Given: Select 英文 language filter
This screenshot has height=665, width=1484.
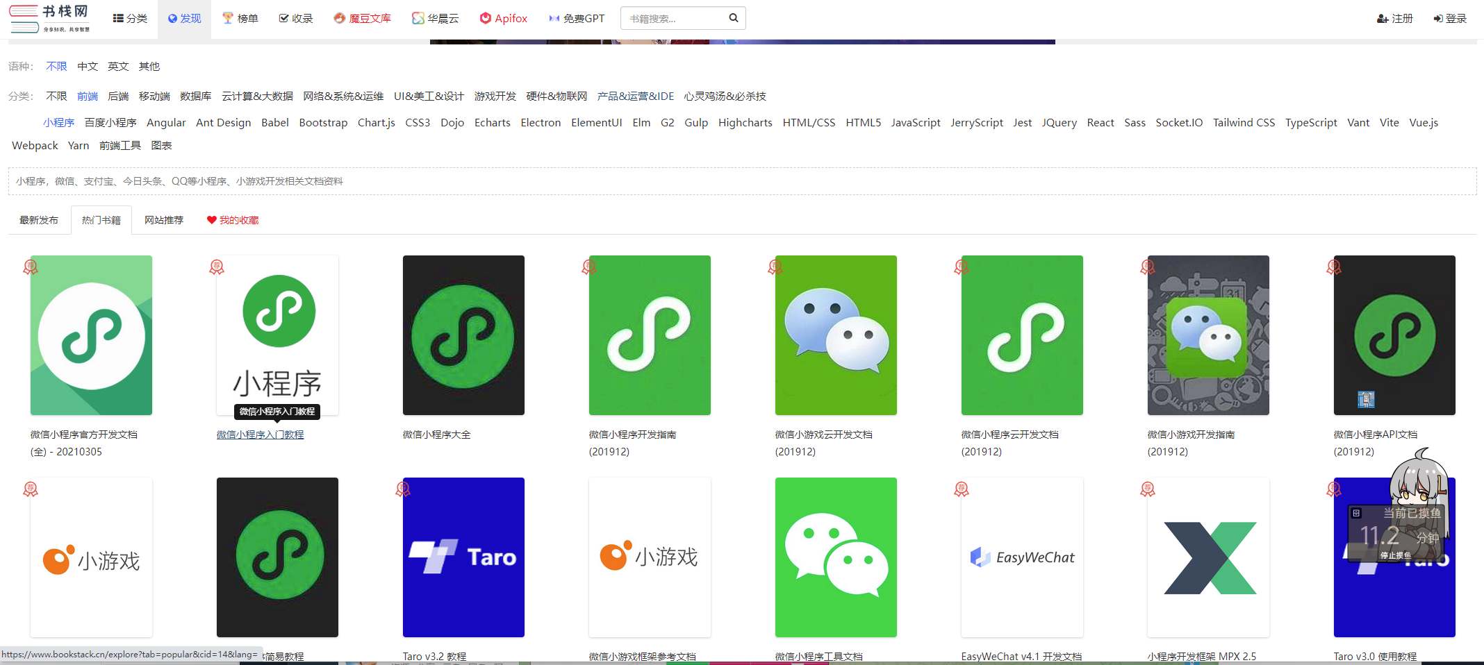Looking at the screenshot, I should (118, 67).
